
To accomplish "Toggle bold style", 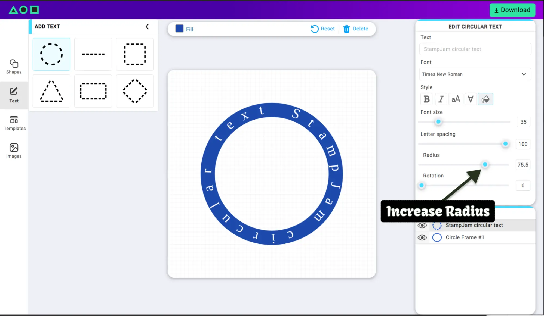I will point(427,99).
